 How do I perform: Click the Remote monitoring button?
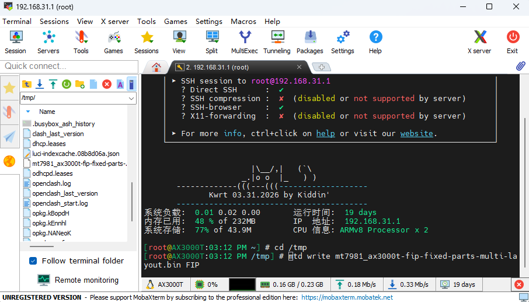click(78, 280)
